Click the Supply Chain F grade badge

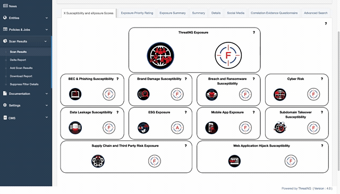click(x=155, y=161)
